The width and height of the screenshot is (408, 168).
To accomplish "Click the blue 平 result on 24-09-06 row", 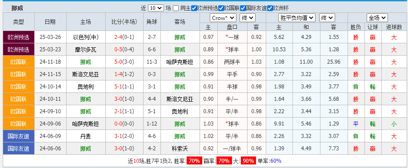I will pos(356,124).
